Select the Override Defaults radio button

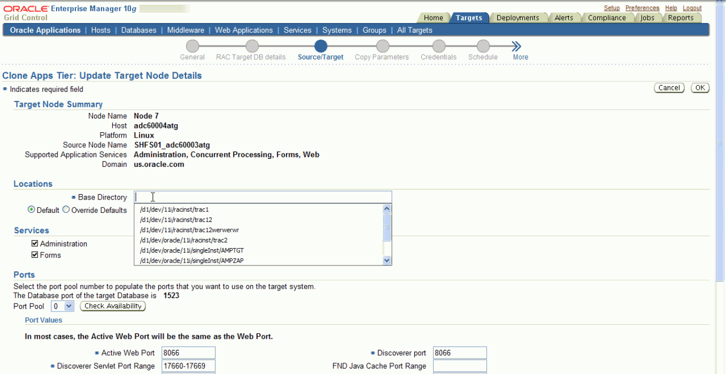pos(66,210)
